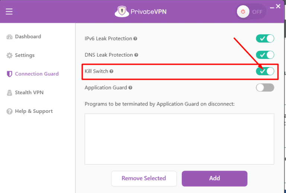
Task: Click the Stealth VPN icon
Action: coord(10,93)
